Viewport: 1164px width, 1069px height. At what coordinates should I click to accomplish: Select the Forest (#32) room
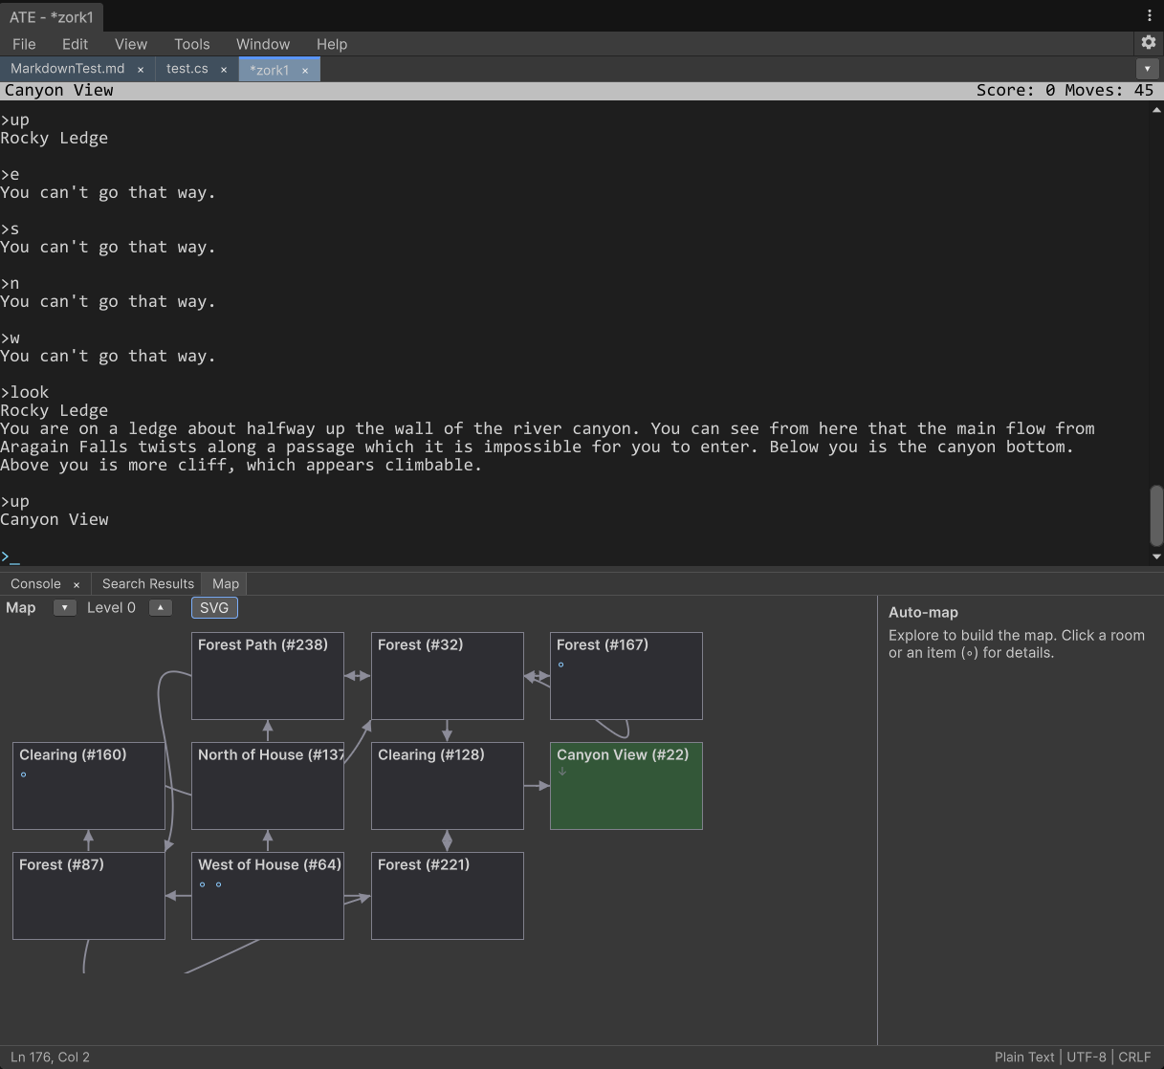[x=448, y=676]
